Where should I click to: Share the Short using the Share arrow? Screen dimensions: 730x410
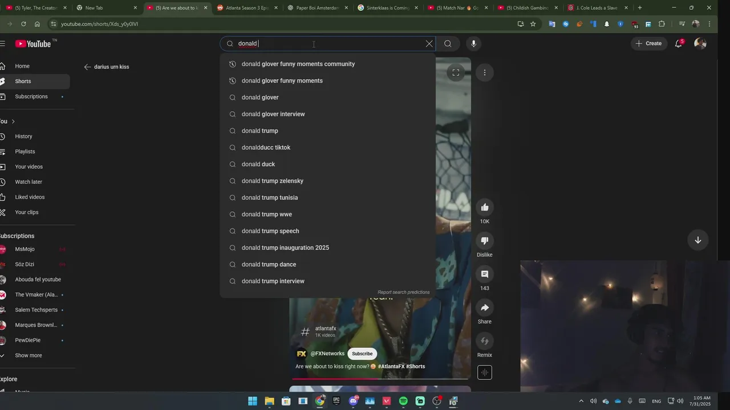click(485, 307)
